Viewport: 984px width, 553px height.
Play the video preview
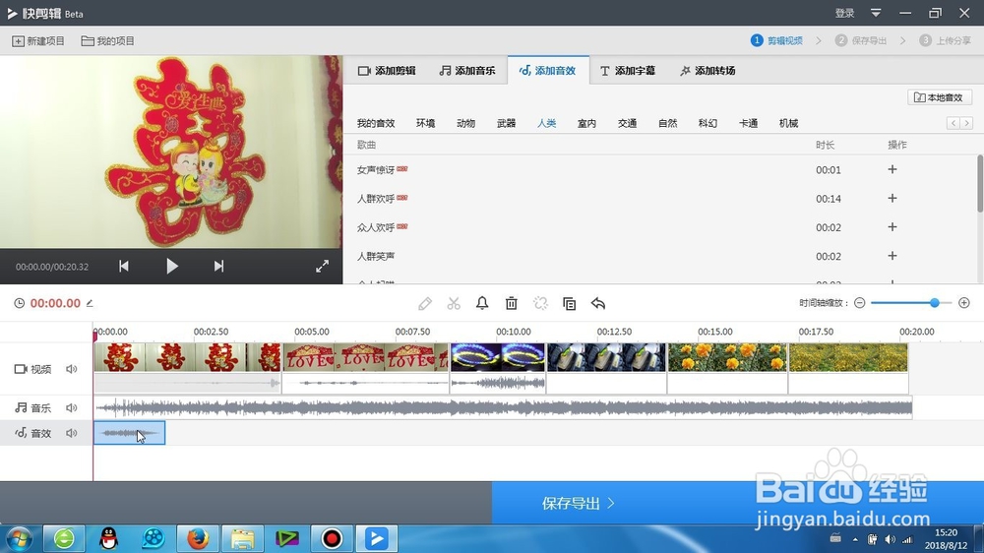tap(171, 266)
